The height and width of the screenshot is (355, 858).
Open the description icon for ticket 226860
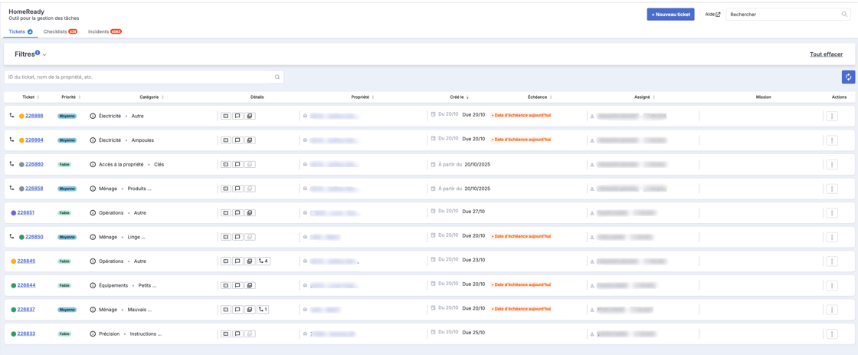point(226,164)
